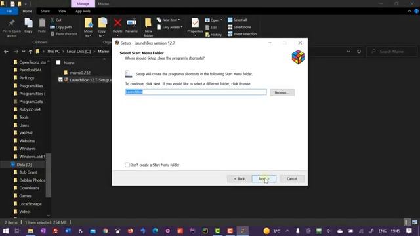This screenshot has height=236, width=420.
Task: Switch to details view in status bar
Action: point(407,222)
